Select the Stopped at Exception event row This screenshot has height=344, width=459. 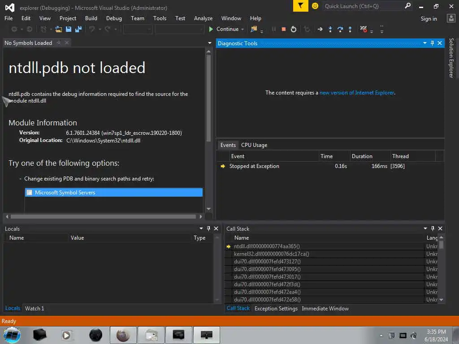point(330,166)
